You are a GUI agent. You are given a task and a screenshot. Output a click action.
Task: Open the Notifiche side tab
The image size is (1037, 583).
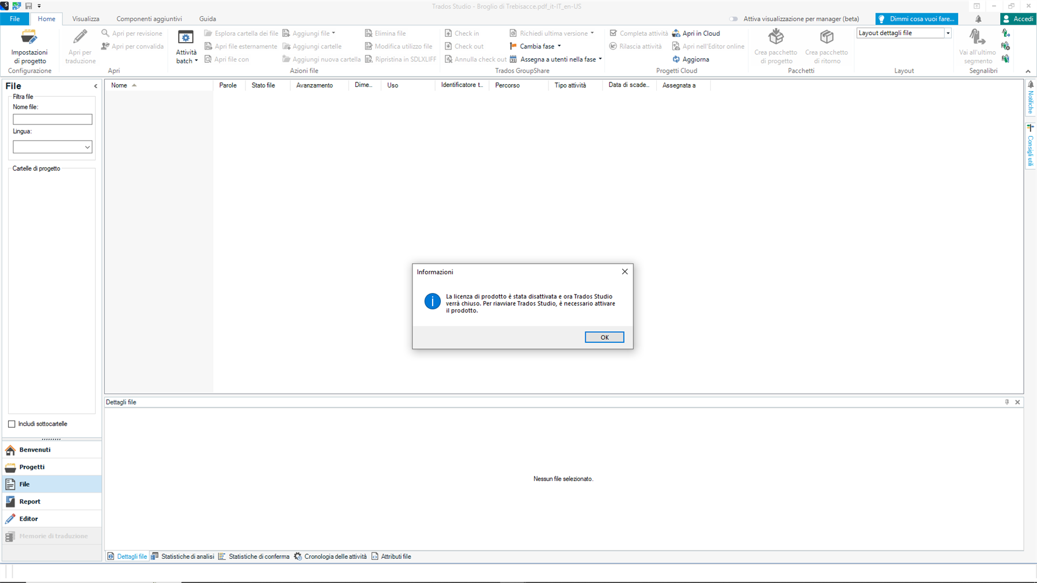pos(1031,97)
